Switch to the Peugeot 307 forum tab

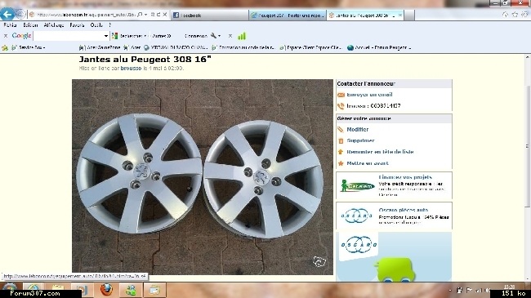point(288,16)
